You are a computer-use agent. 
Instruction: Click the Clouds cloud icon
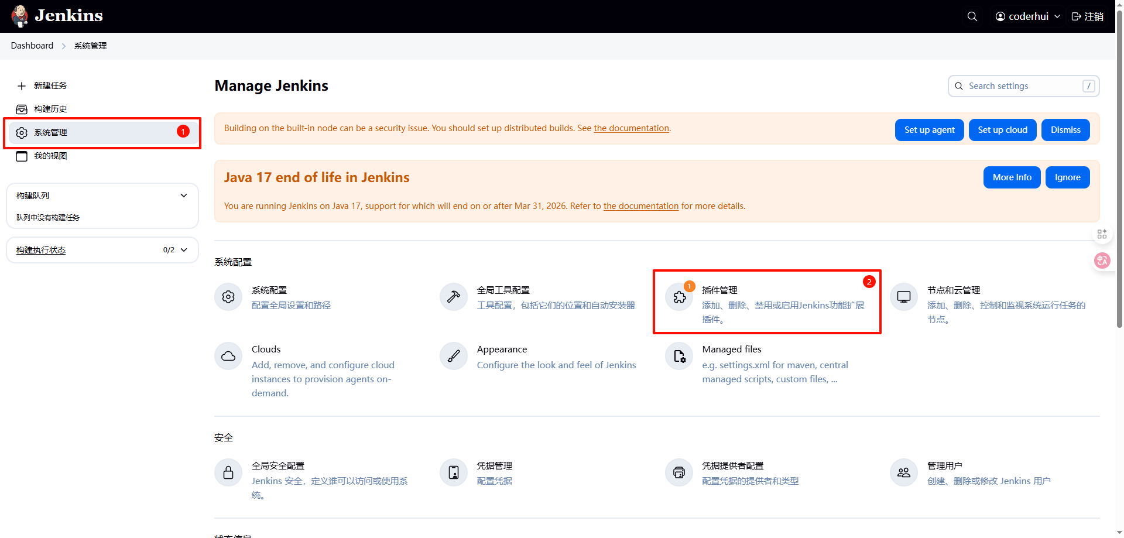(x=228, y=356)
